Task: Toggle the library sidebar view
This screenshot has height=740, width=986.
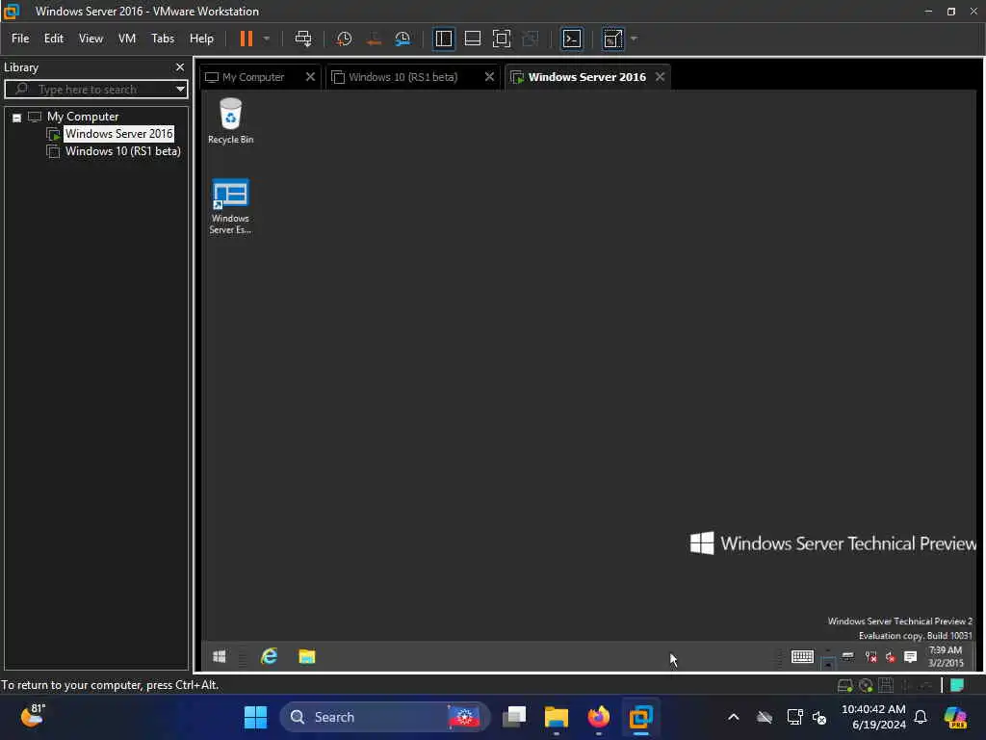Action: 443,39
